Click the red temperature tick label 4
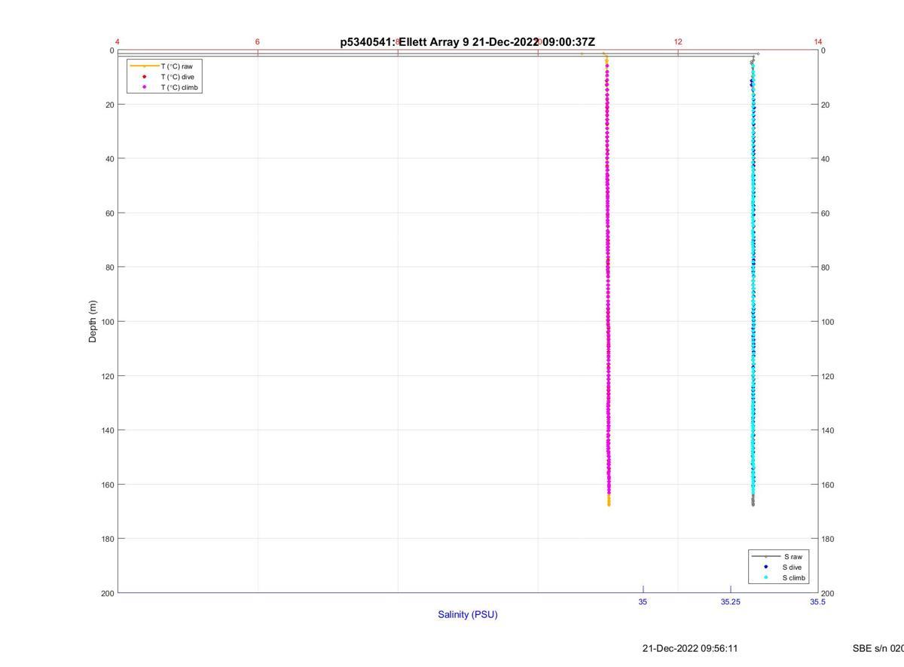This screenshot has width=904, height=667. click(118, 41)
